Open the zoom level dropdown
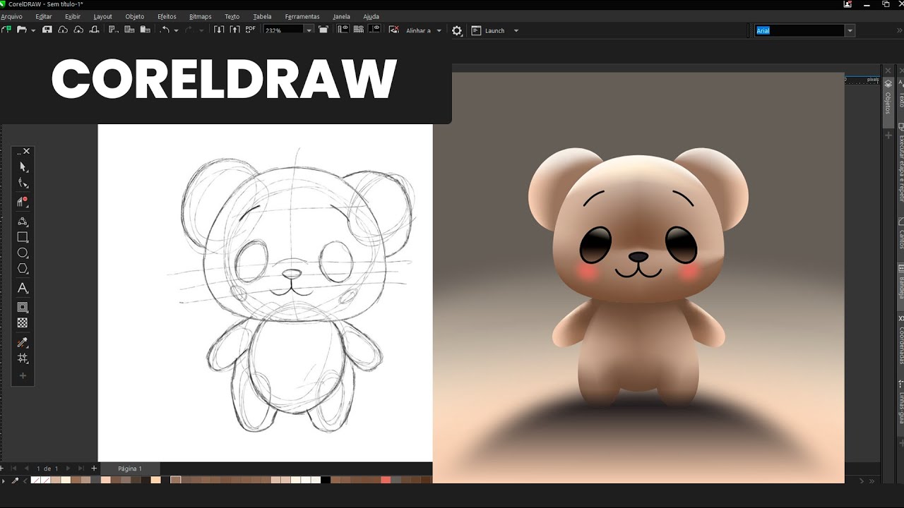The height and width of the screenshot is (508, 904). (309, 30)
